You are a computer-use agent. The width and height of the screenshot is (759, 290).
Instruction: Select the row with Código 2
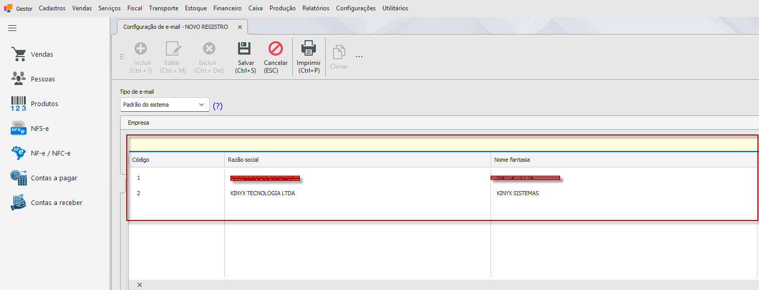click(x=443, y=193)
